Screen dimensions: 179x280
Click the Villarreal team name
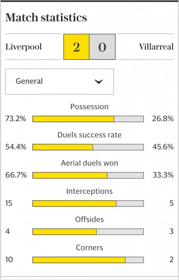156,47
